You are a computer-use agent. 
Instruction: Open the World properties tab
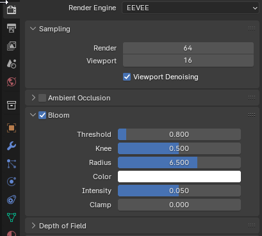[x=12, y=82]
